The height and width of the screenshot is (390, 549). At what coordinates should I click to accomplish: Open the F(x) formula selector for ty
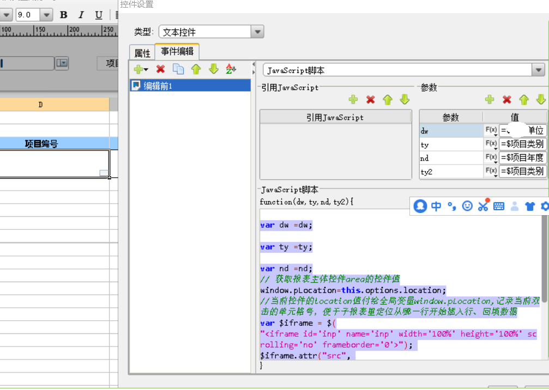point(491,144)
